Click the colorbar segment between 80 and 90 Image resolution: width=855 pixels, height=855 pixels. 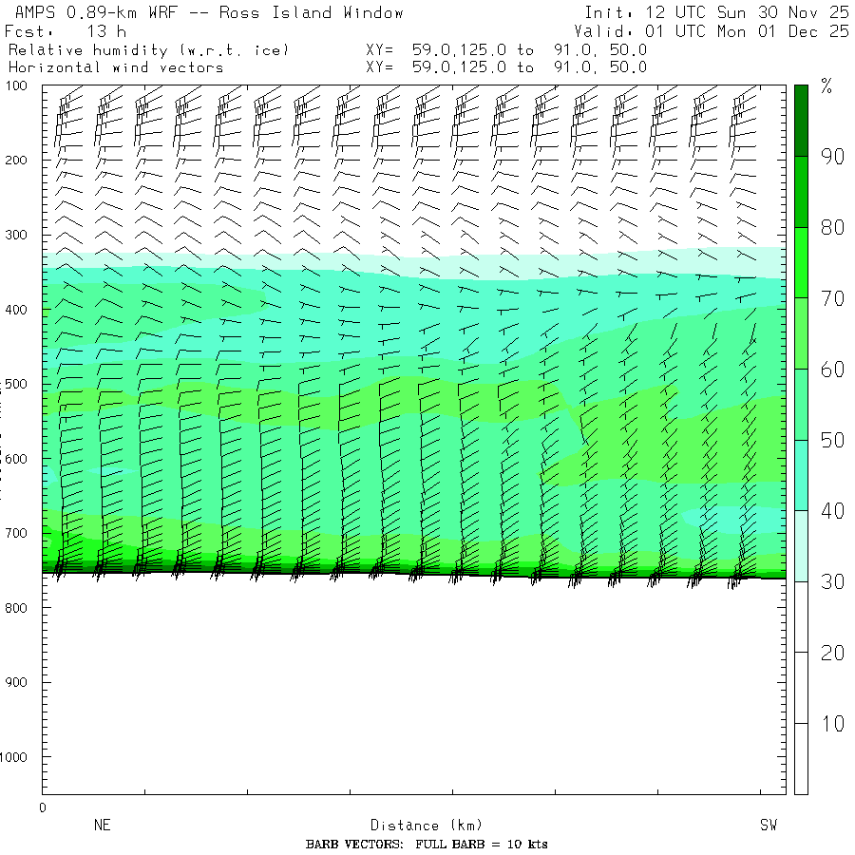[801, 192]
